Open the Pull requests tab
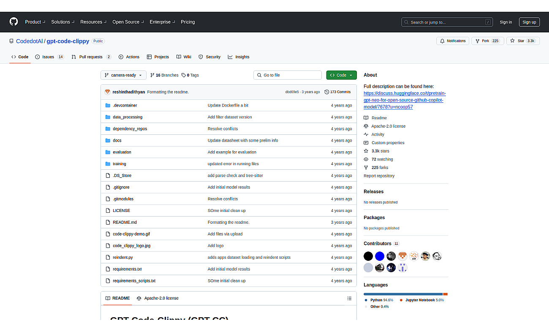 click(x=91, y=57)
